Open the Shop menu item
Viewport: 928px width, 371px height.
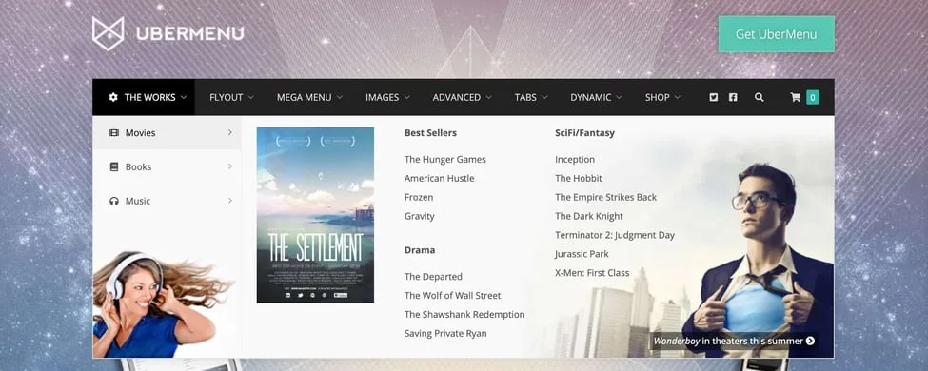(662, 98)
